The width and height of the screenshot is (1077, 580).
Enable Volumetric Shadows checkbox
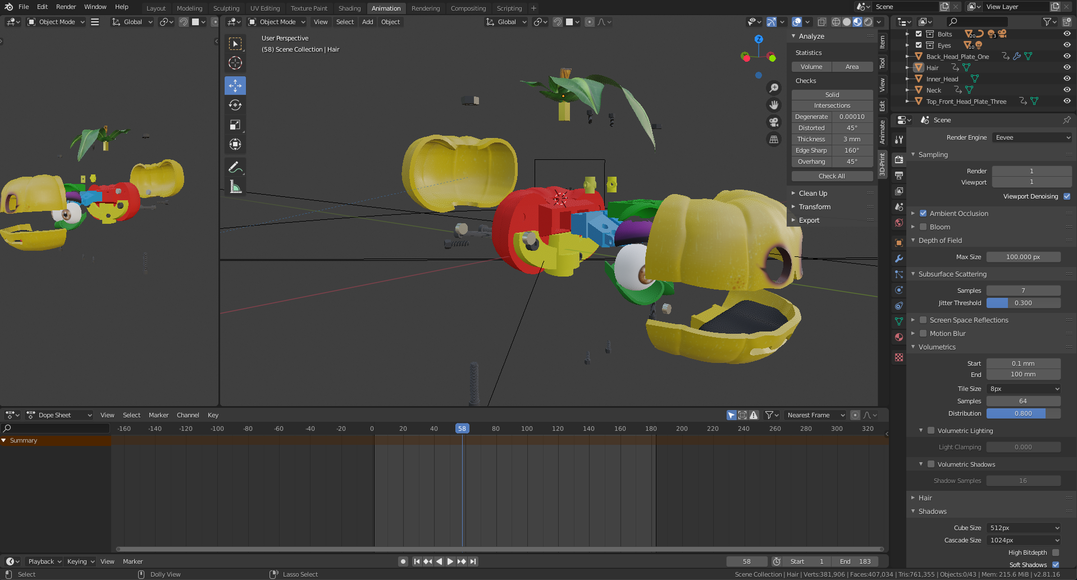pyautogui.click(x=931, y=464)
